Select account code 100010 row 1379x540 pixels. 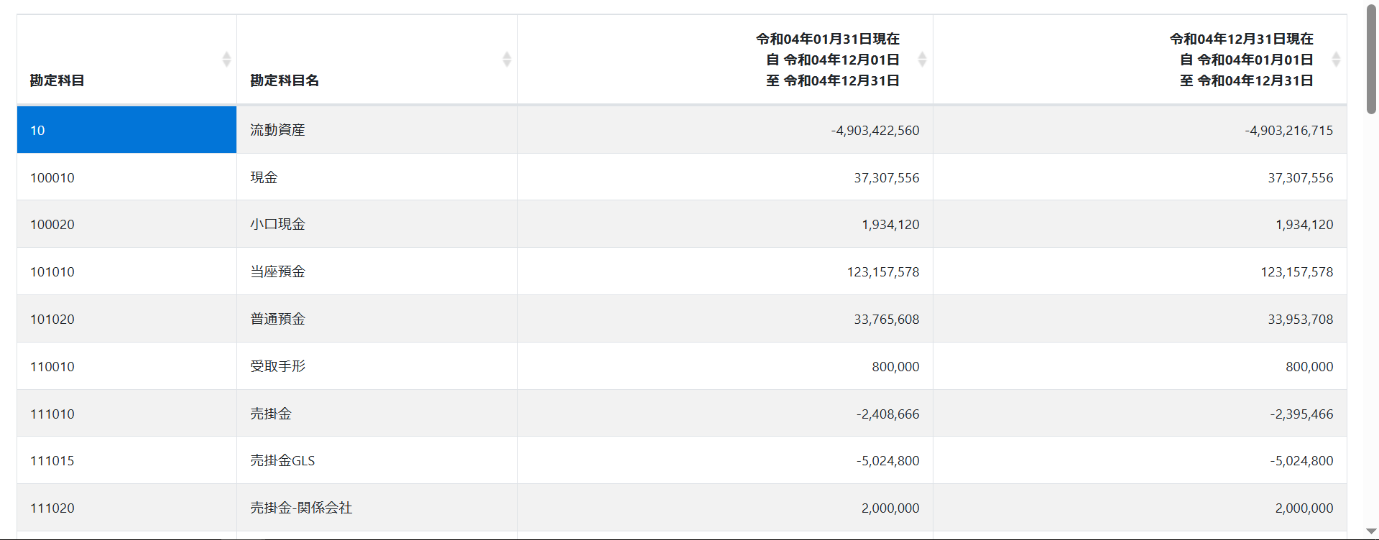pyautogui.click(x=52, y=177)
